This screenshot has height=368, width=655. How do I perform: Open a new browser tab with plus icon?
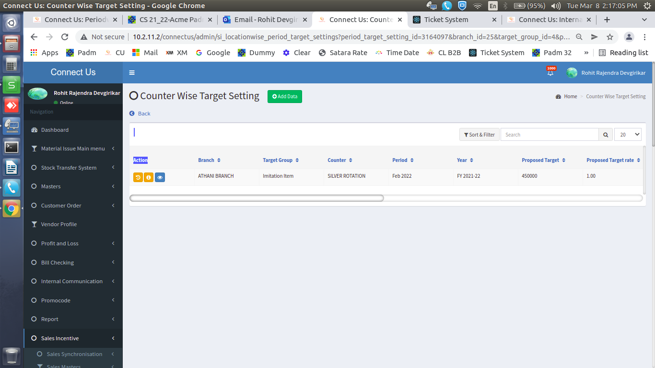(x=607, y=20)
